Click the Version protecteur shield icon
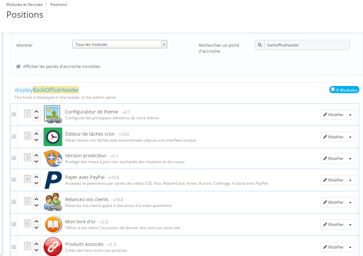This screenshot has width=363, height=256. tap(53, 158)
